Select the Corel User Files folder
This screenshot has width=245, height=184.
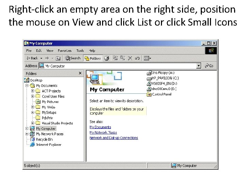[x=53, y=96]
